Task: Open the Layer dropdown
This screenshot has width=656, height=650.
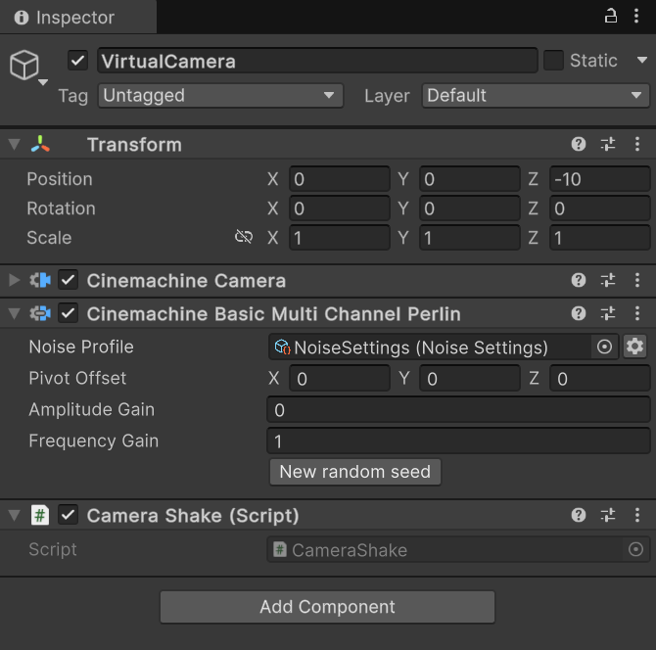Action: coord(536,96)
